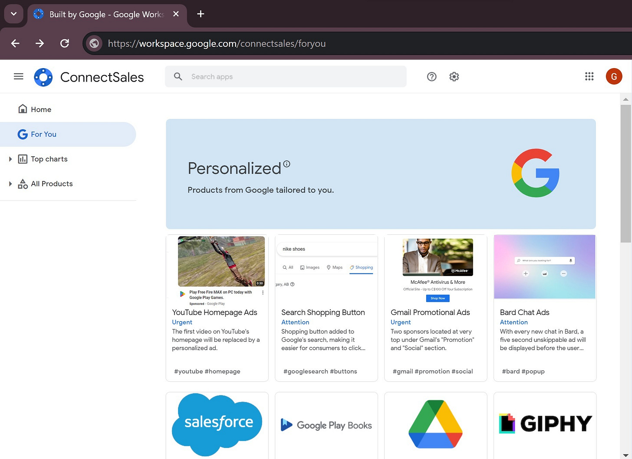Open the Search Shopping Button title
Viewport: 632px width, 459px height.
[323, 312]
